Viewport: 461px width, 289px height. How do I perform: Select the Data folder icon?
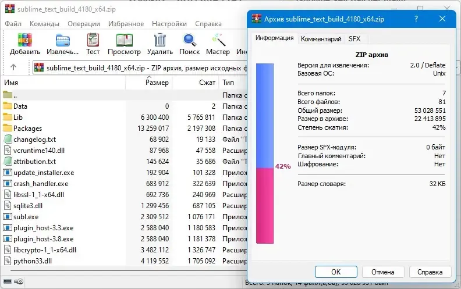pos(8,106)
